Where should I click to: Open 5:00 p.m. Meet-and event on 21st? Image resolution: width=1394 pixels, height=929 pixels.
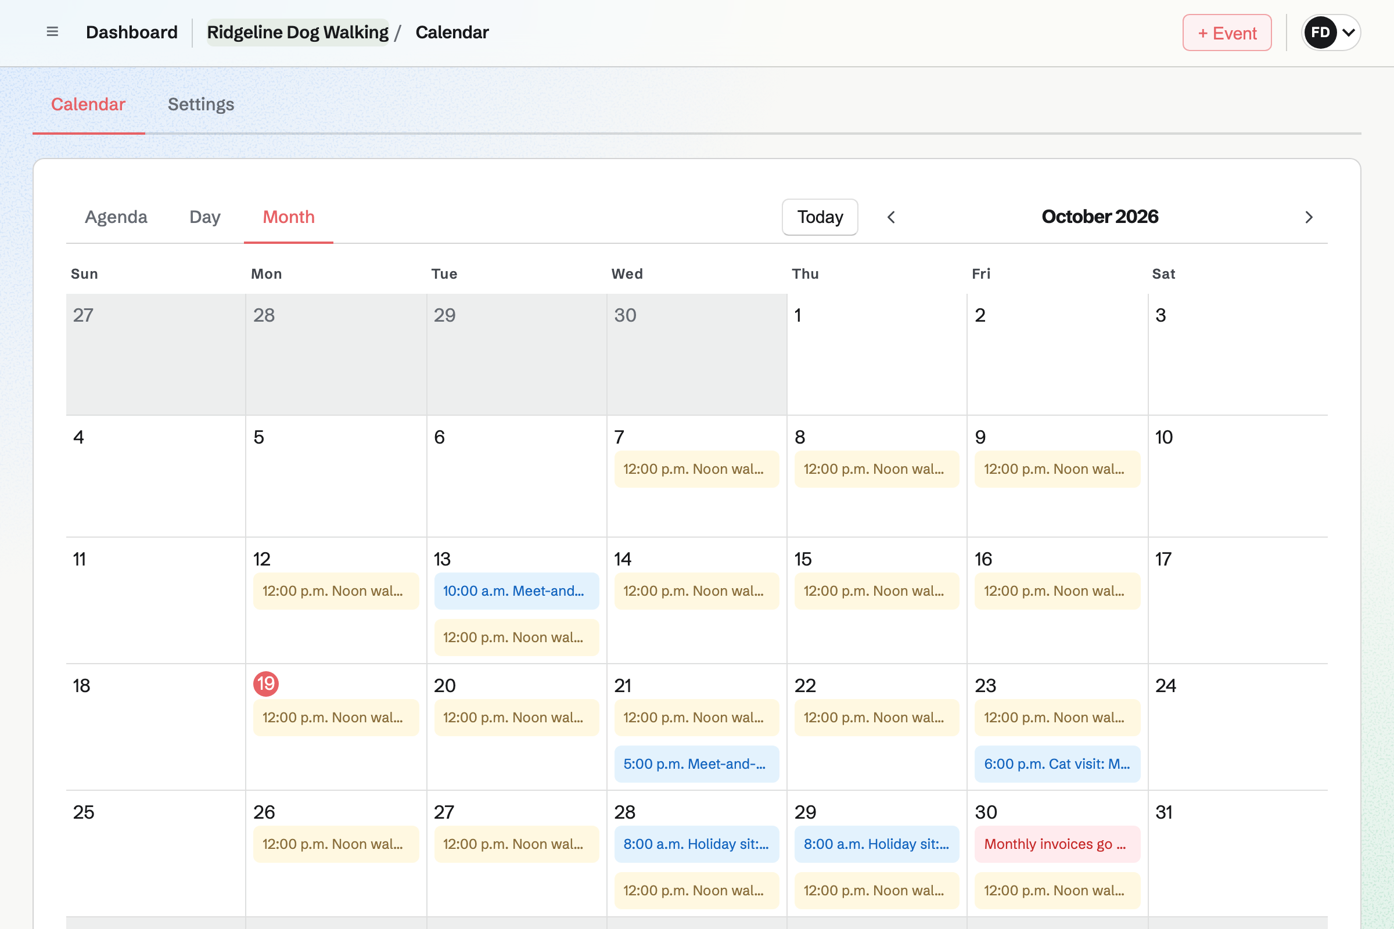click(x=697, y=764)
